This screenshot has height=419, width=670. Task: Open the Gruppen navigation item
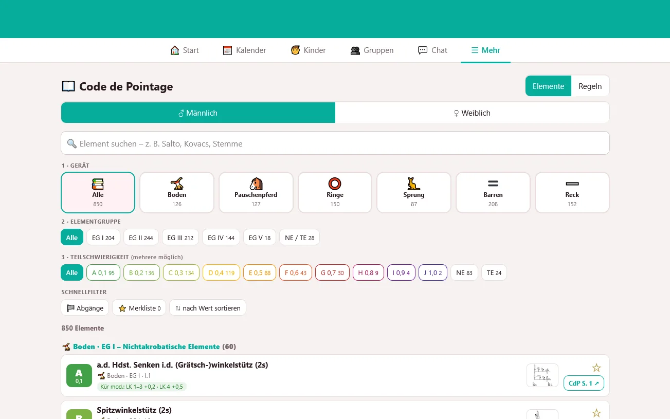point(372,50)
